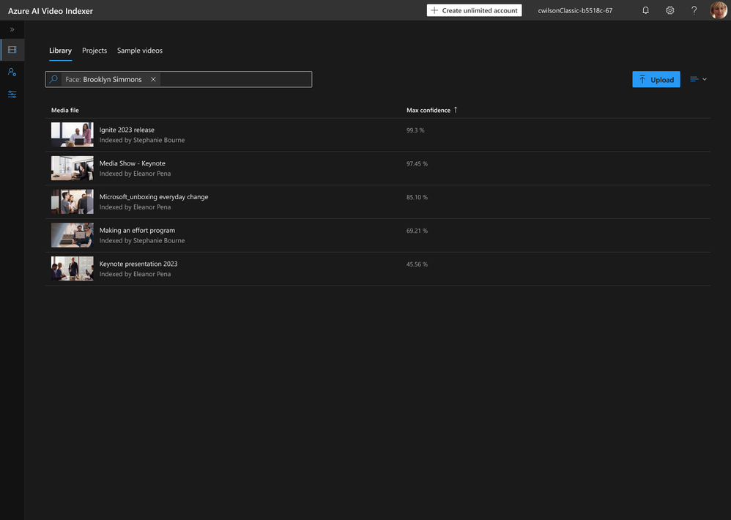Click the Ignite 2023 release title
Viewport: 731px width, 520px height.
(x=127, y=130)
